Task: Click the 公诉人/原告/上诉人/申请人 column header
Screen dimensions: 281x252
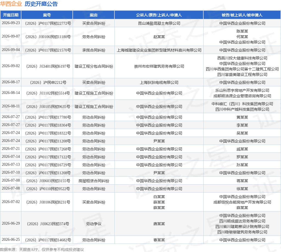Action: pos(159,15)
